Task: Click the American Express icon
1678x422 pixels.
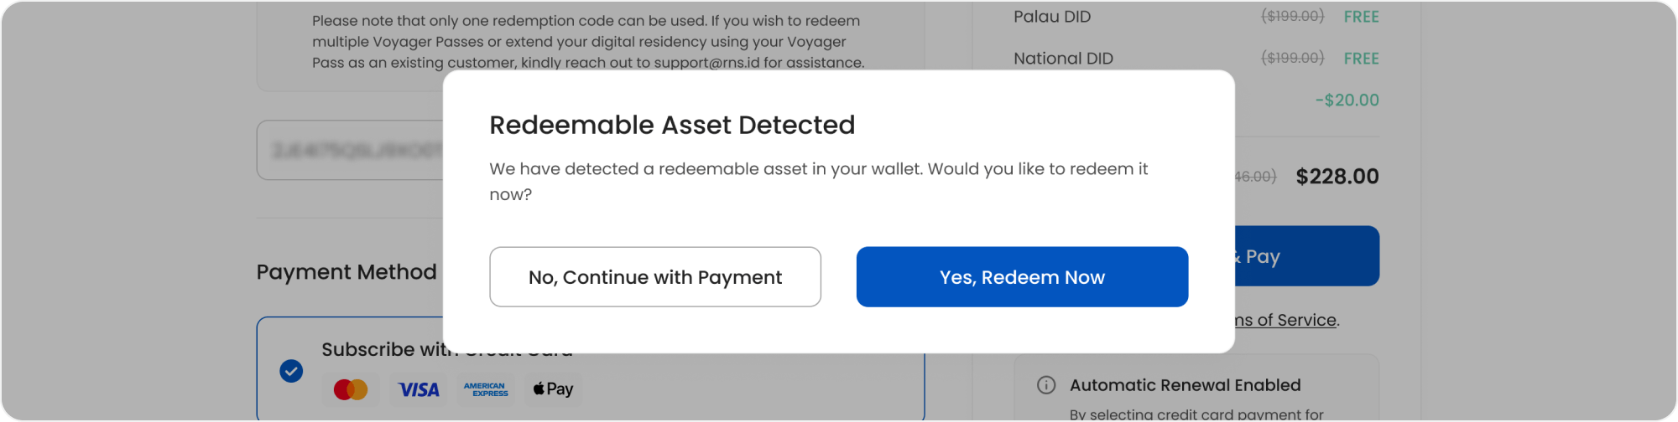Action: click(486, 389)
